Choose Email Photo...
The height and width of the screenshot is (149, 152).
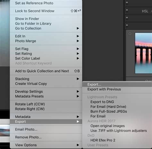coord(46,129)
